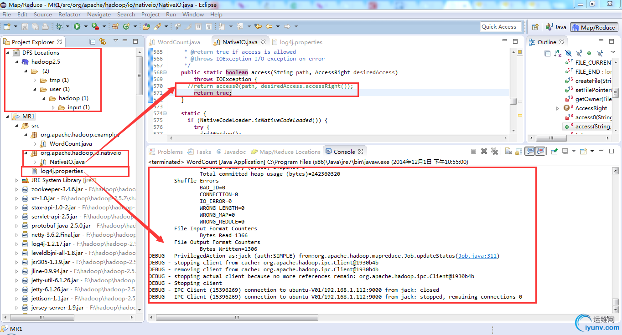Screen dimensions: 622x335
Task: Expand the input (1) folder
Action: [52, 107]
